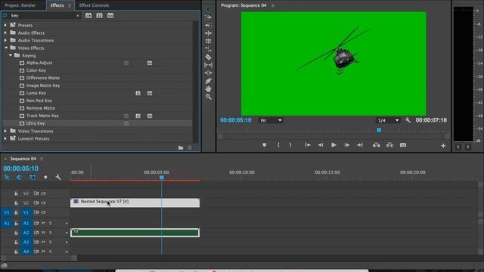Select the Hand tool

pos(209,89)
